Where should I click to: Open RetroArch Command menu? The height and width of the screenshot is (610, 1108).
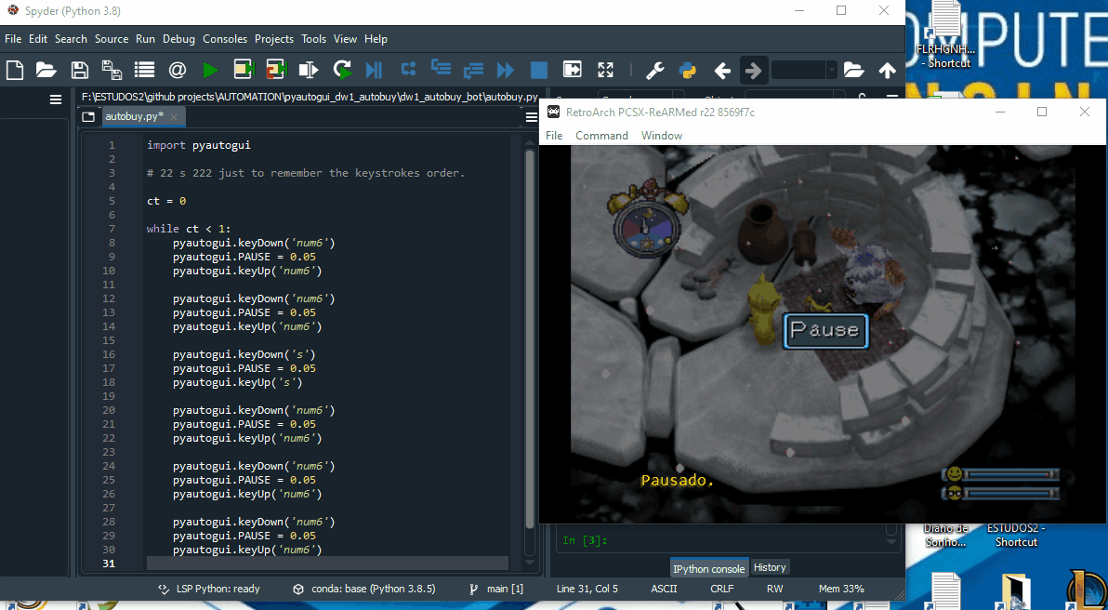[x=601, y=135]
